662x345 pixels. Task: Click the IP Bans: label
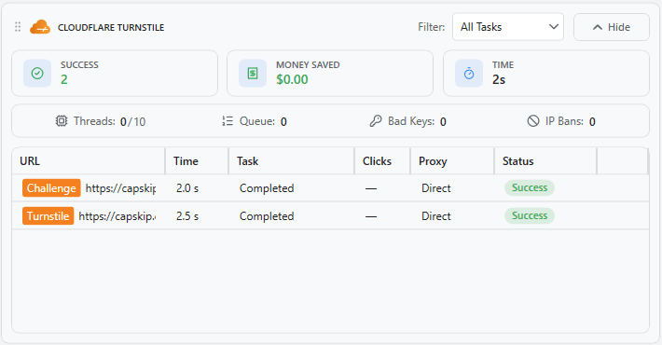(564, 121)
